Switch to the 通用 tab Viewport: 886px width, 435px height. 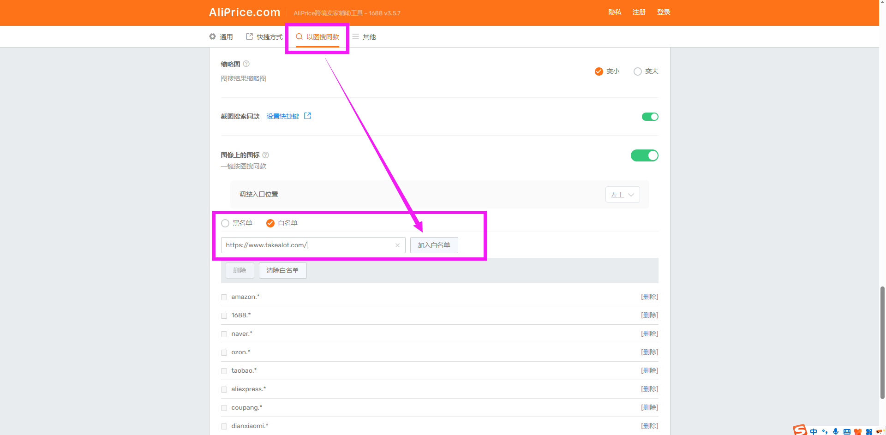point(221,37)
